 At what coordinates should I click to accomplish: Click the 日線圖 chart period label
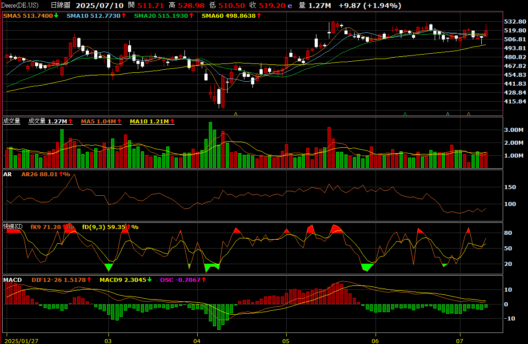(x=60, y=5)
